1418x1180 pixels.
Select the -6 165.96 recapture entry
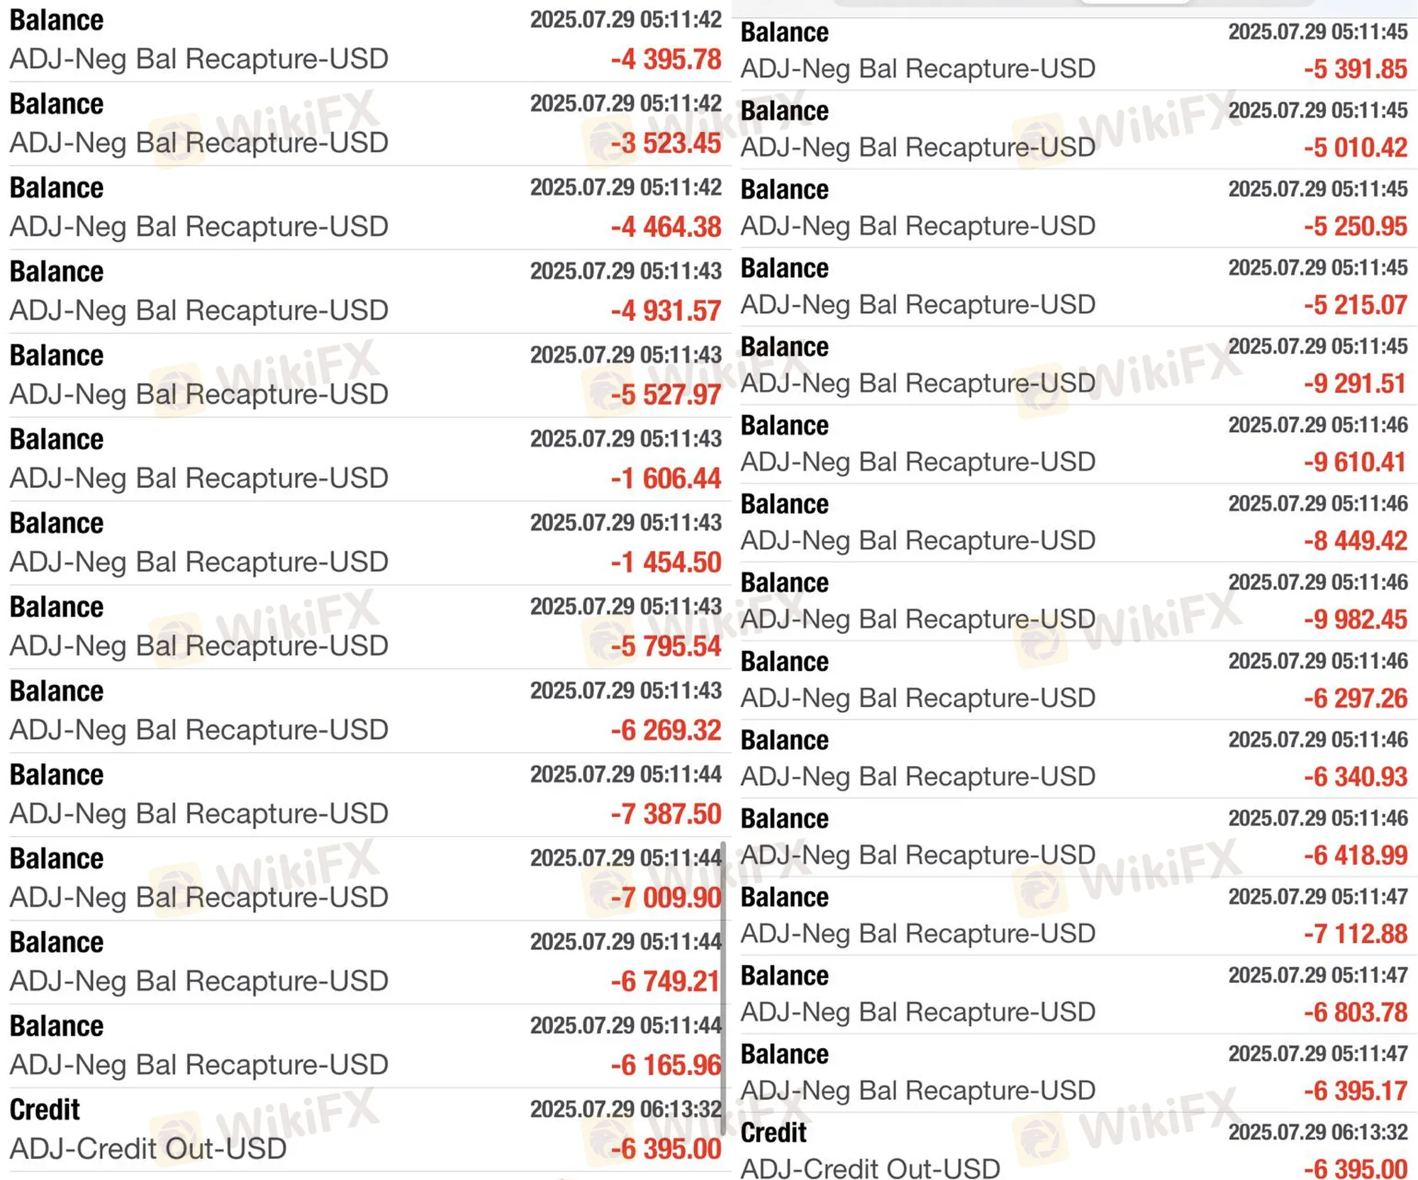tap(365, 1045)
